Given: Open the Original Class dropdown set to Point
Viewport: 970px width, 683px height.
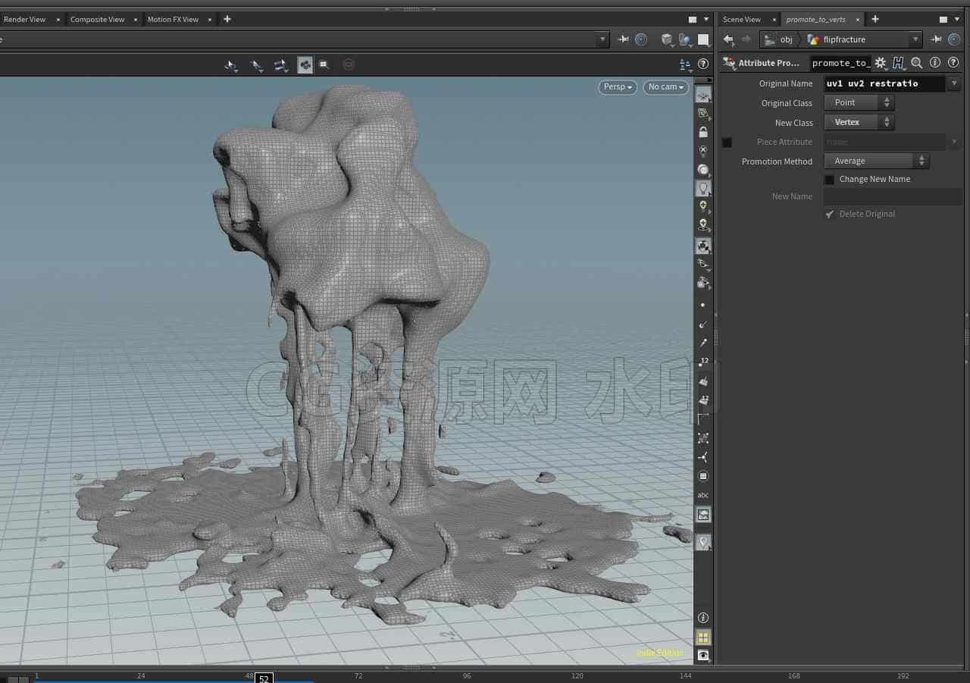Looking at the screenshot, I should click(859, 102).
